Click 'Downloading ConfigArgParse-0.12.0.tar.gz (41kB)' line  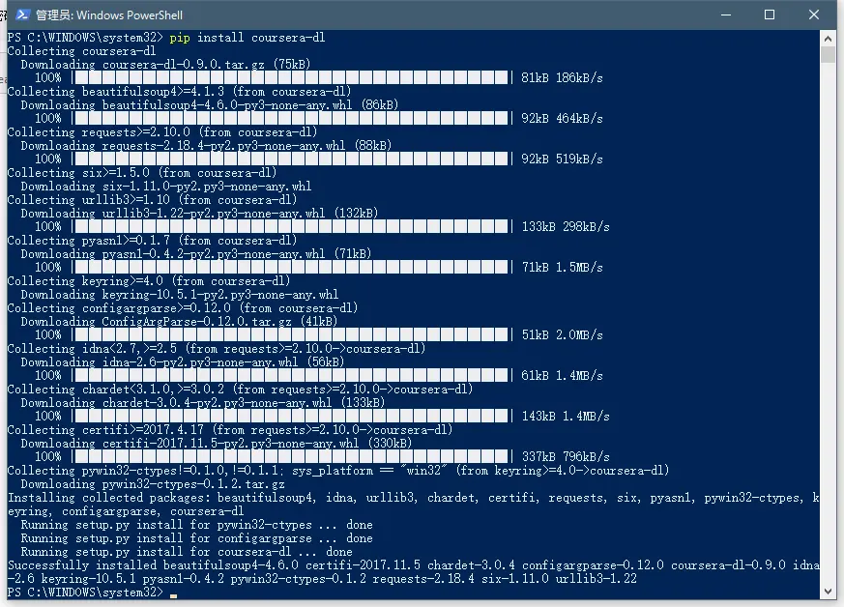coord(179,322)
